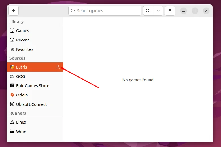
Task: Click the magnifier icon in search box
Action: [x=73, y=11]
